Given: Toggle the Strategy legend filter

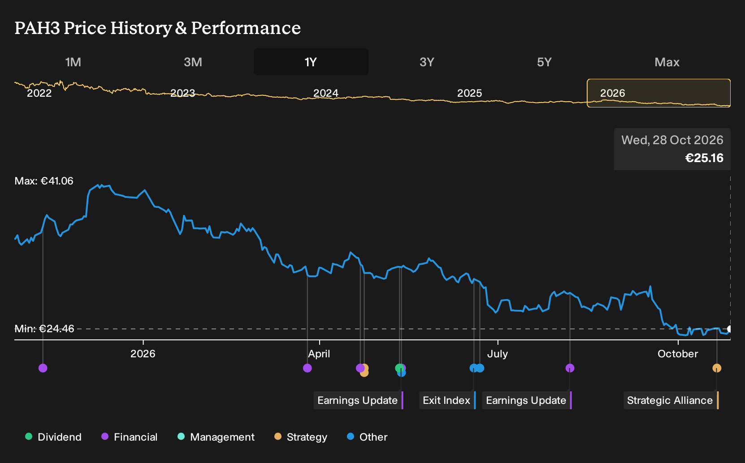Looking at the screenshot, I should coord(301,437).
